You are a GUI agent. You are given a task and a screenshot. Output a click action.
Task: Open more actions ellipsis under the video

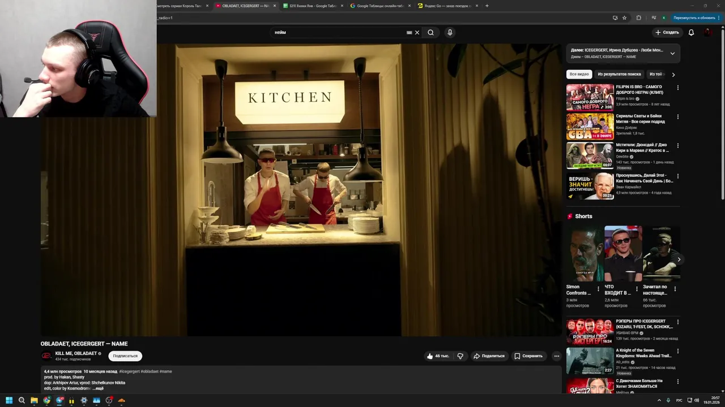(557, 356)
